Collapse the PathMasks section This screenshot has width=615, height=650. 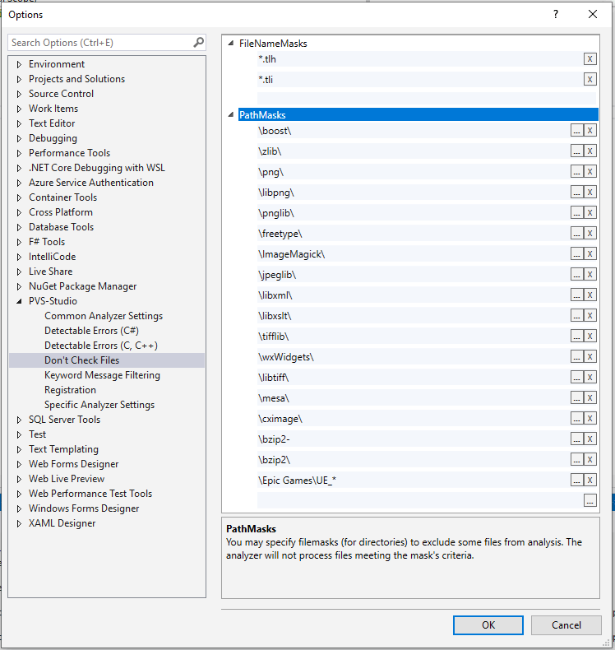coord(231,115)
